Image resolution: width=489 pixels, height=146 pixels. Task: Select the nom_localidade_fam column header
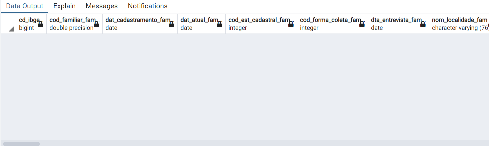point(459,24)
